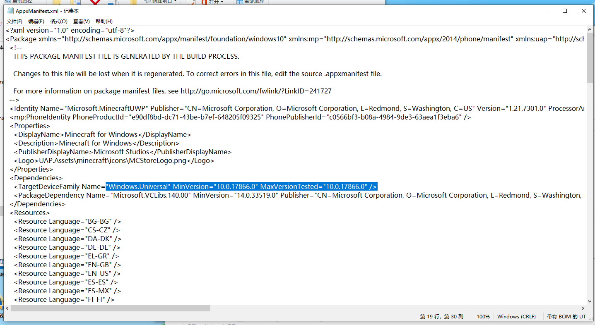Click the Notepad icon in title bar
The height and width of the screenshot is (325, 595).
click(11, 11)
